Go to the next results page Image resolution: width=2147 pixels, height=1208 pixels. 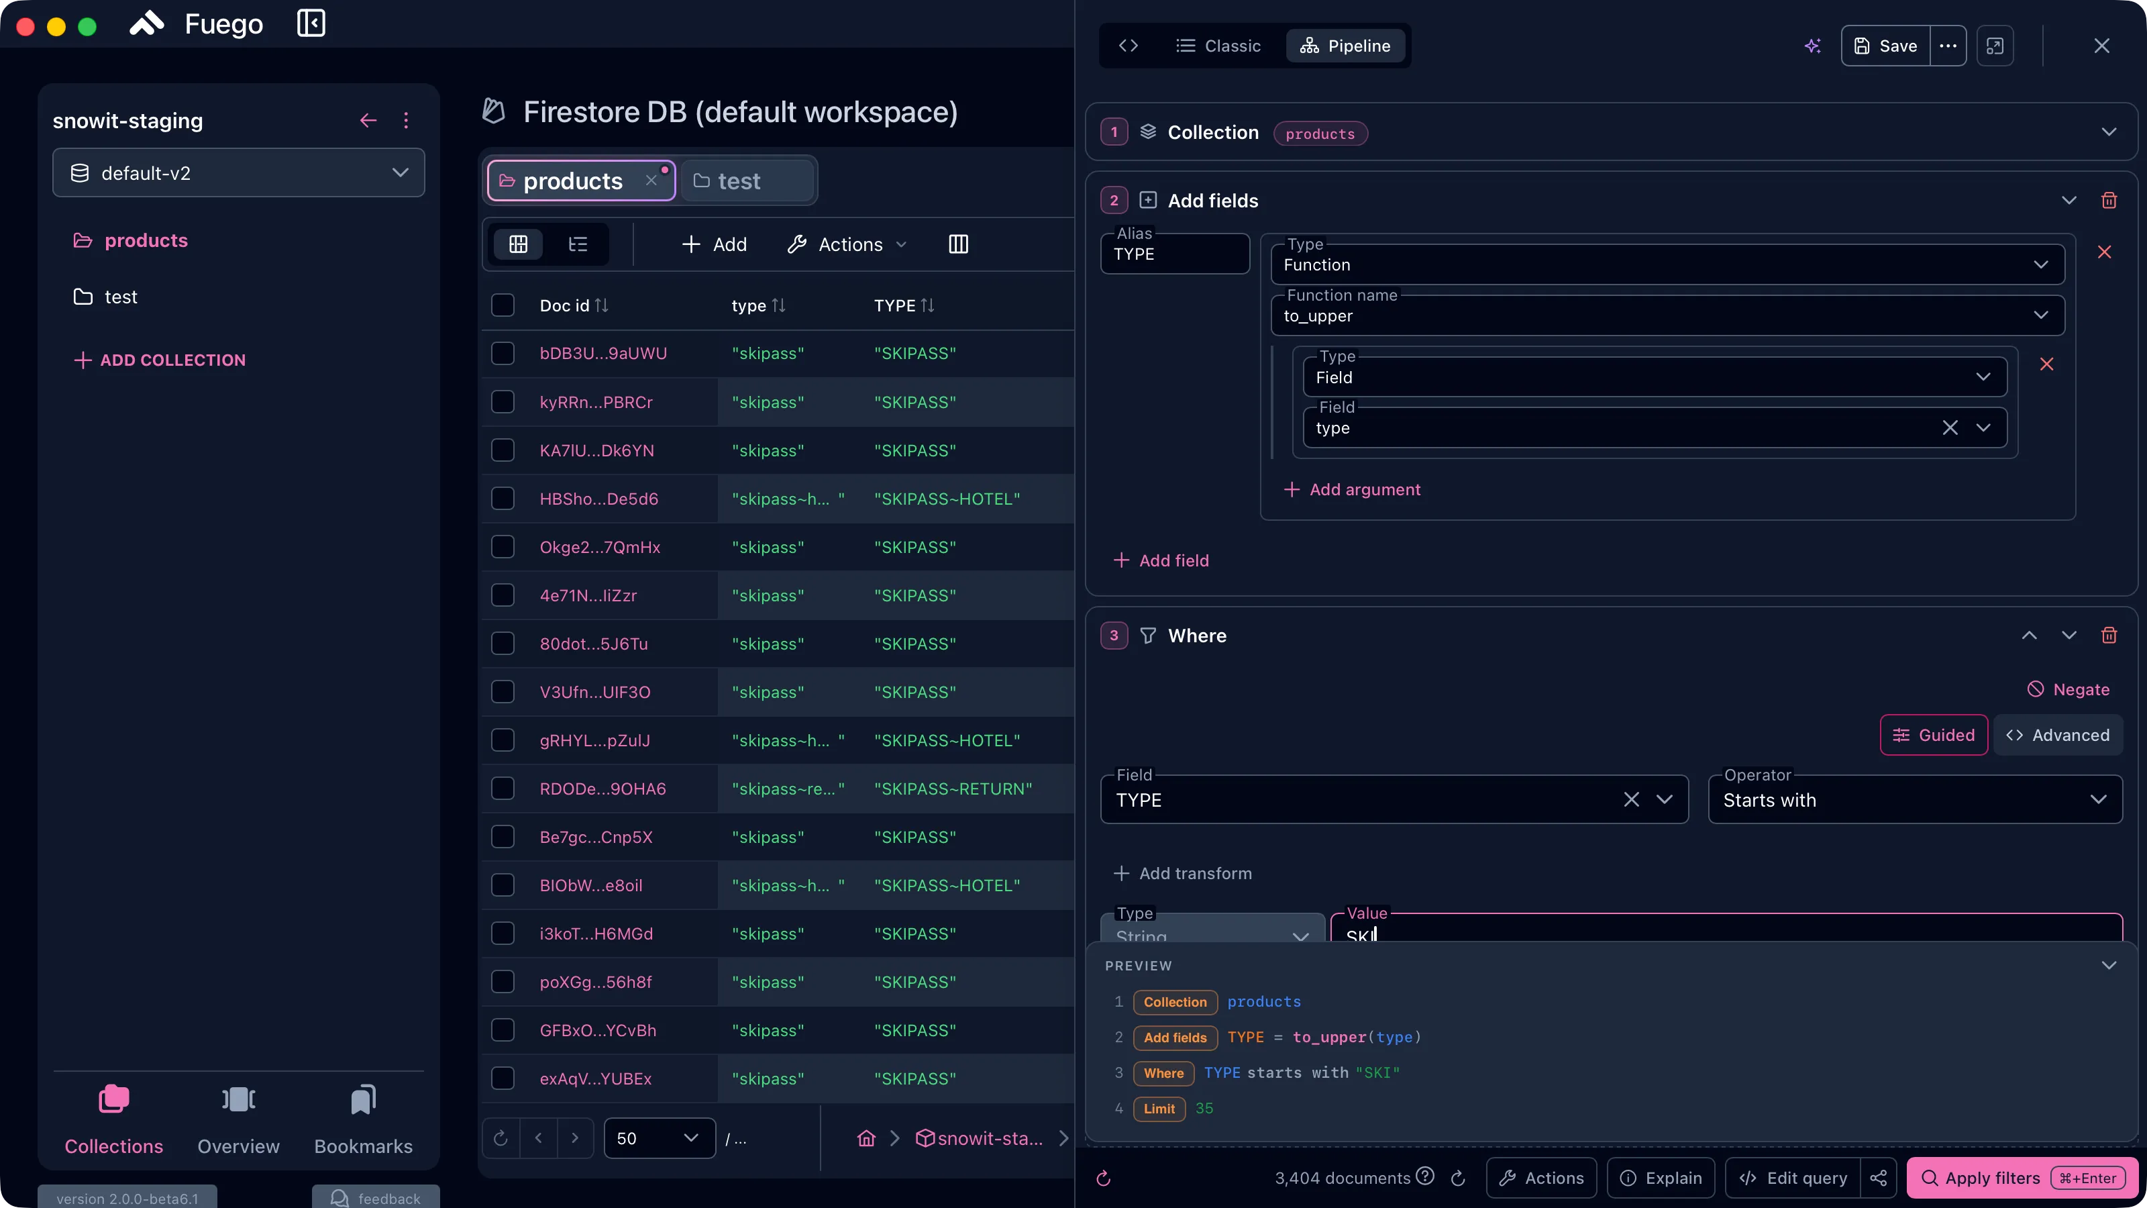pyautogui.click(x=574, y=1138)
